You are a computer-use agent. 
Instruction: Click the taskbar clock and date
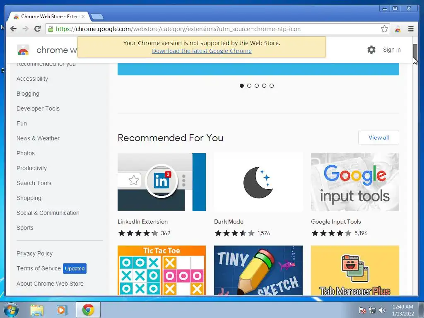coord(402,310)
